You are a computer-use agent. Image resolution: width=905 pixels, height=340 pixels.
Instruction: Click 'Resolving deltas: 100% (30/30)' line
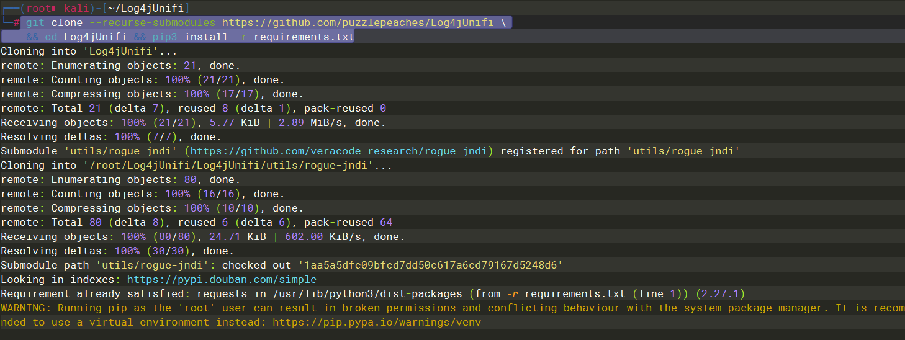point(117,251)
